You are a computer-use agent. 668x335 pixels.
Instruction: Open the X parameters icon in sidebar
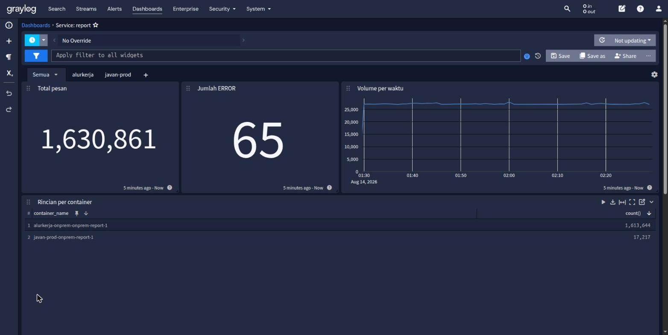pos(9,73)
